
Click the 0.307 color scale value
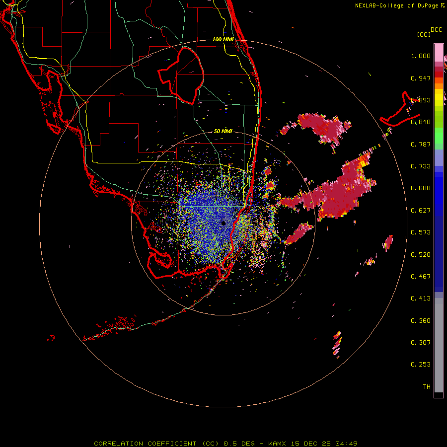pos(421,343)
